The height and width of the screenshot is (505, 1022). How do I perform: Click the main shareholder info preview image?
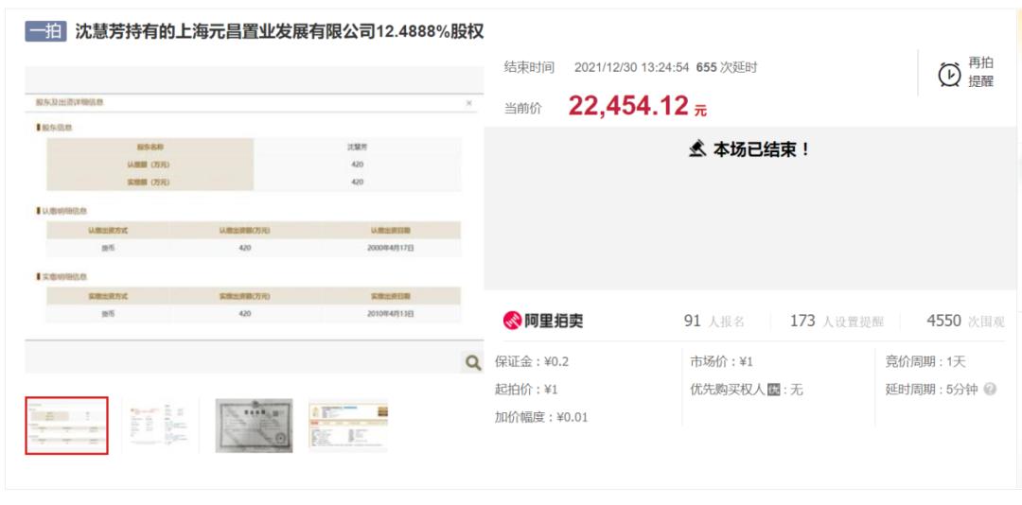[x=255, y=219]
